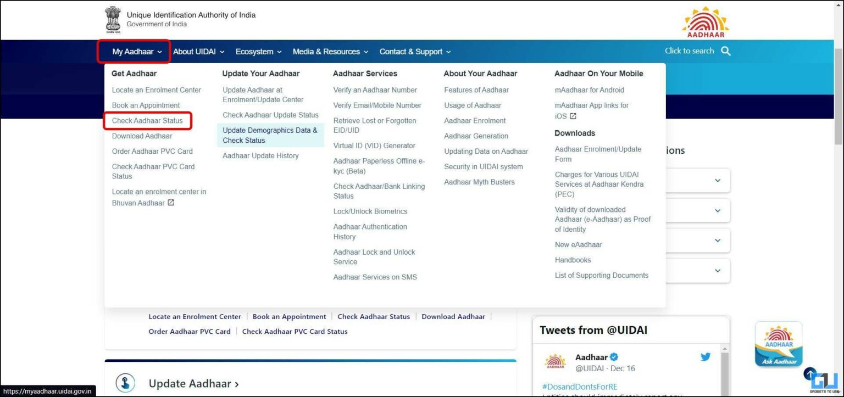Expand the first accordion on the right panel
Viewport: 844px width, 397px height.
coord(717,180)
